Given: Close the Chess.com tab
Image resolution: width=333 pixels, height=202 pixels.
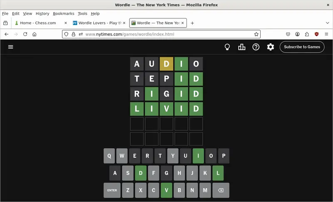Looking at the screenshot, I should click(66, 23).
